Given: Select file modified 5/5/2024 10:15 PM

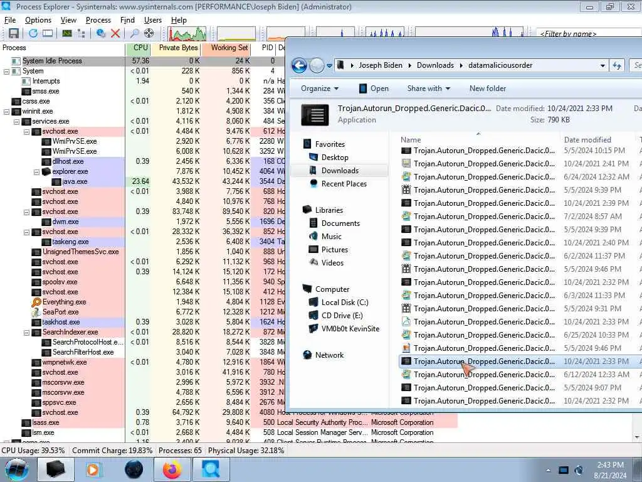Looking at the screenshot, I should tap(520, 151).
